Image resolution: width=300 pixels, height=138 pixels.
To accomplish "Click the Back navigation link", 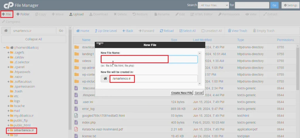I will (128, 31).
